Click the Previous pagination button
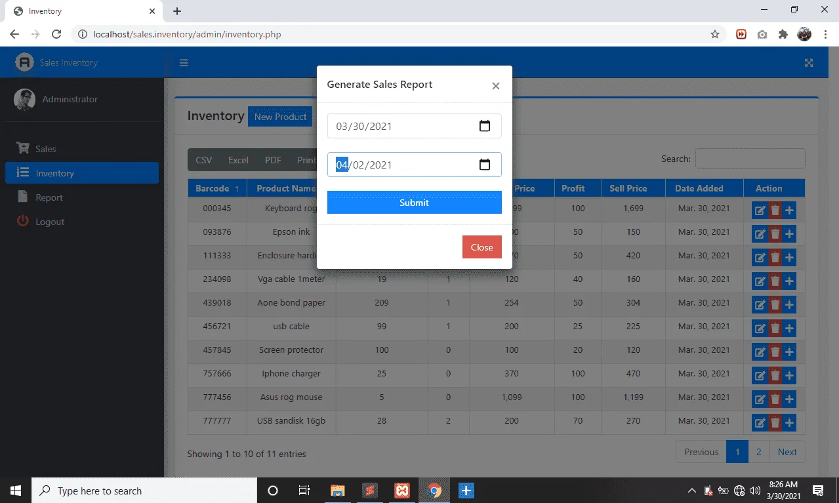Screen dimensions: 839x503 [701, 452]
